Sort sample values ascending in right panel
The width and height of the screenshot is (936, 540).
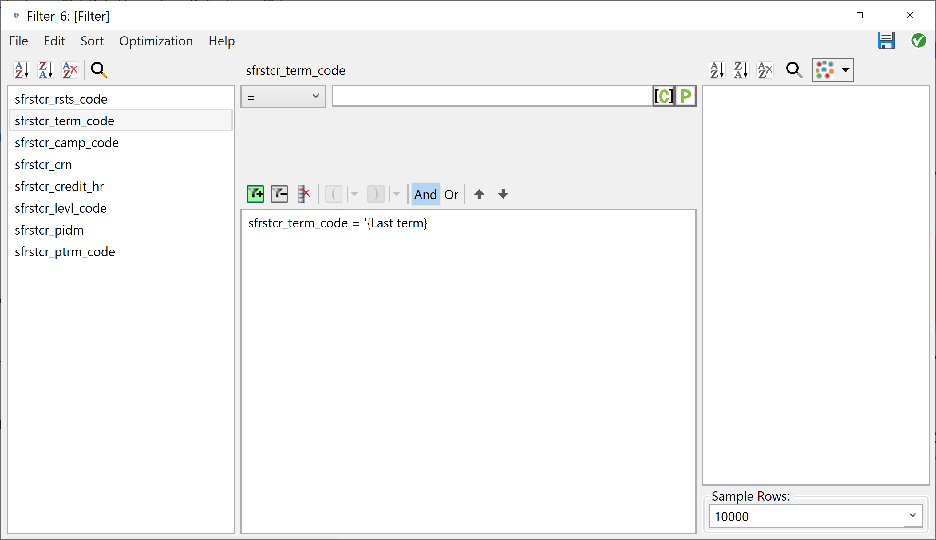coord(717,70)
